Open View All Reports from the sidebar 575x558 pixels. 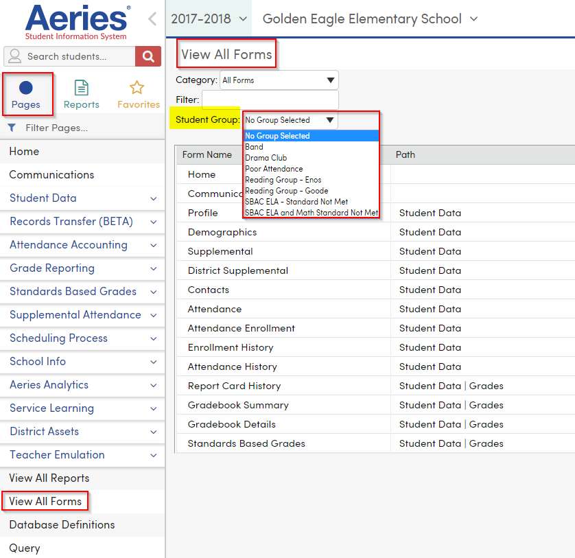click(48, 478)
